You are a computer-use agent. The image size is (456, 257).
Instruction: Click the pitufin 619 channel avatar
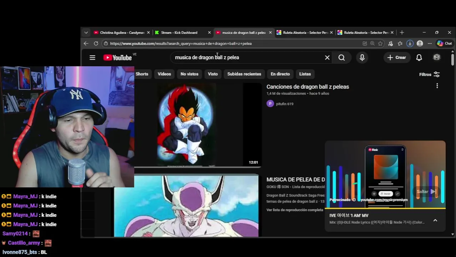[x=270, y=104]
